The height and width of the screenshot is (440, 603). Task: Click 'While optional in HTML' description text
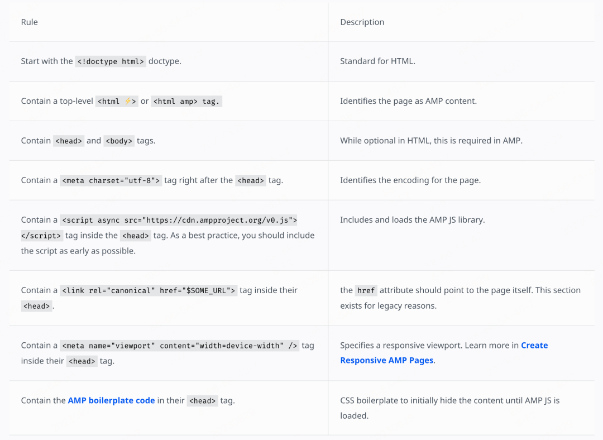click(x=431, y=141)
